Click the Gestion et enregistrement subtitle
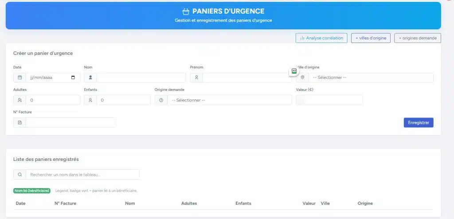The width and height of the screenshot is (454, 219). (223, 20)
